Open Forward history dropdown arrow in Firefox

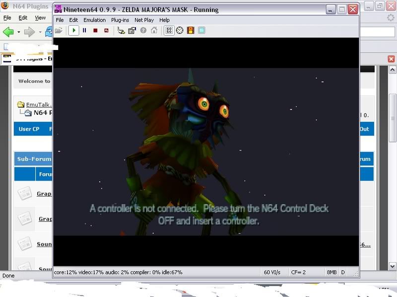(40, 32)
